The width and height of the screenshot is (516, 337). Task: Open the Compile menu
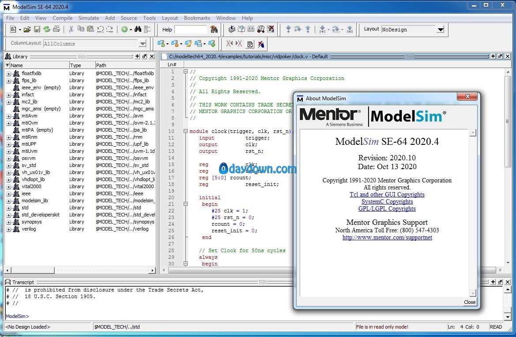[62, 18]
